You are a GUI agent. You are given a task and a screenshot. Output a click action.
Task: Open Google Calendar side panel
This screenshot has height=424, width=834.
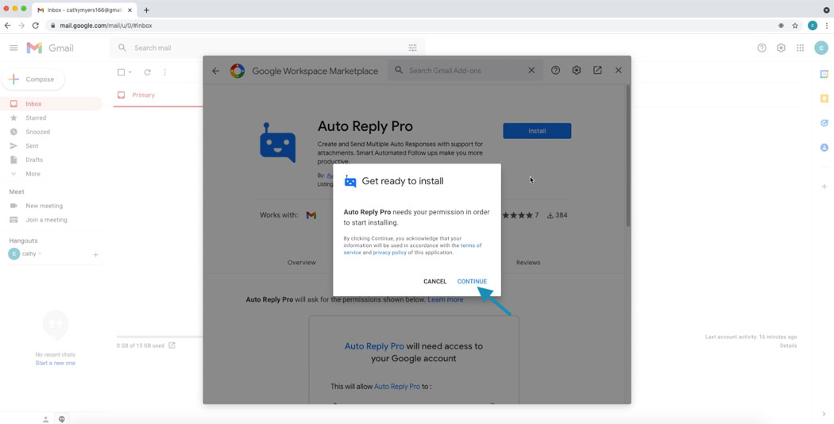[824, 74]
